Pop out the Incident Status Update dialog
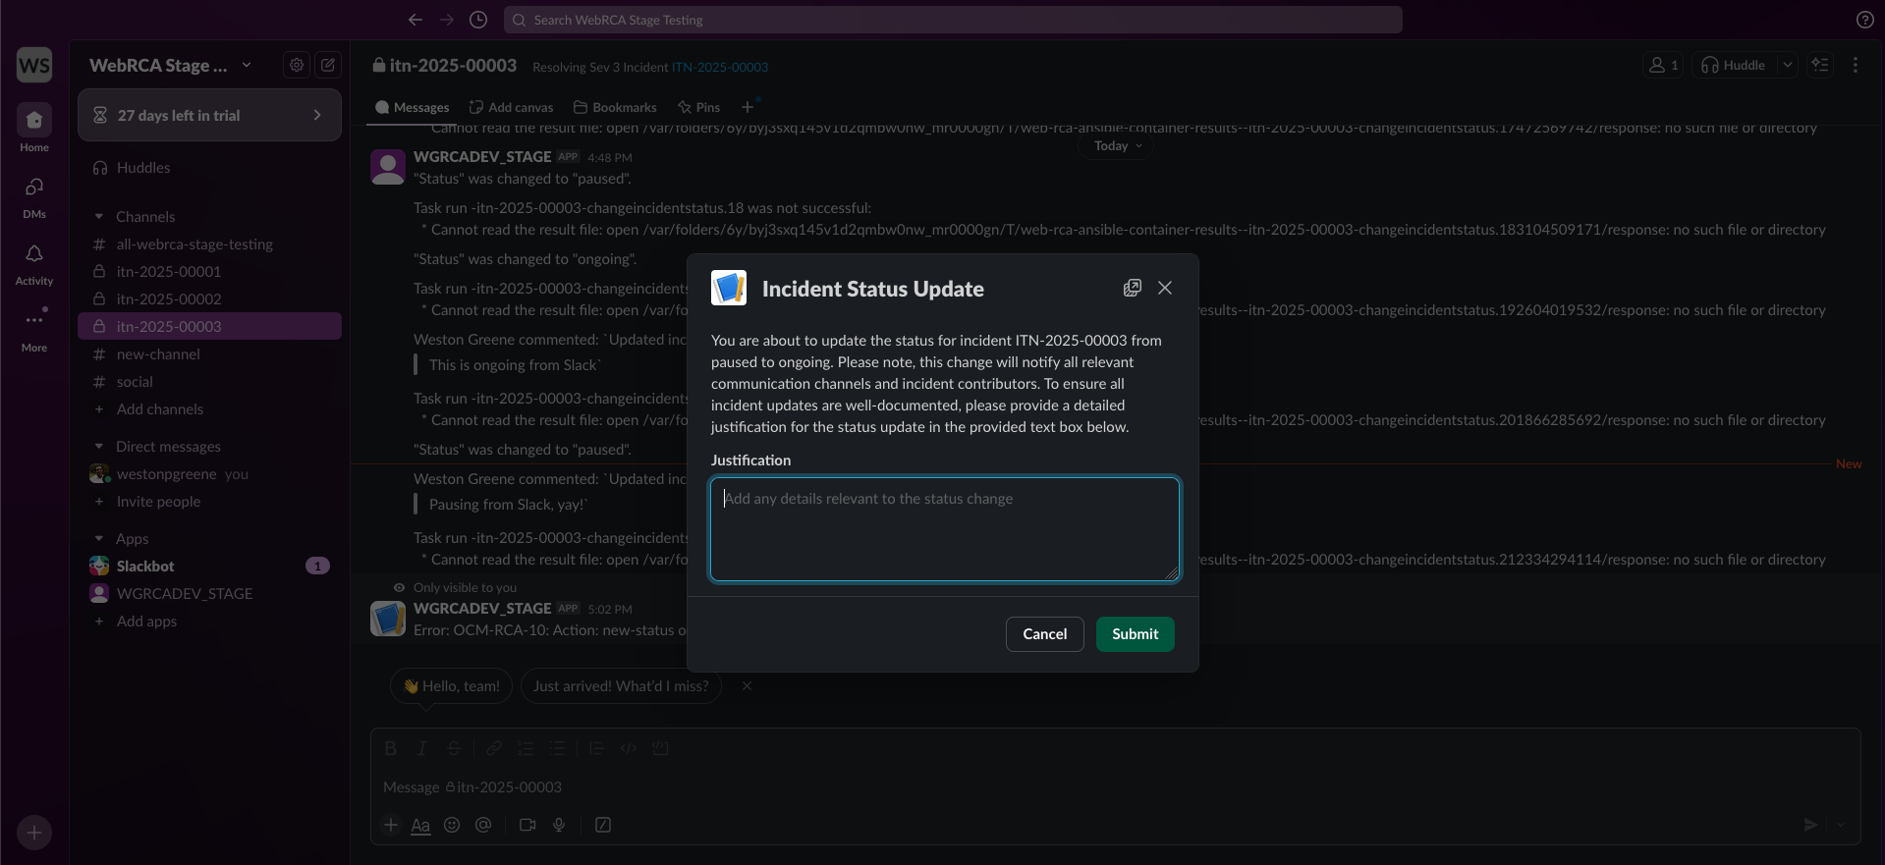The height and width of the screenshot is (865, 1885). click(1133, 288)
